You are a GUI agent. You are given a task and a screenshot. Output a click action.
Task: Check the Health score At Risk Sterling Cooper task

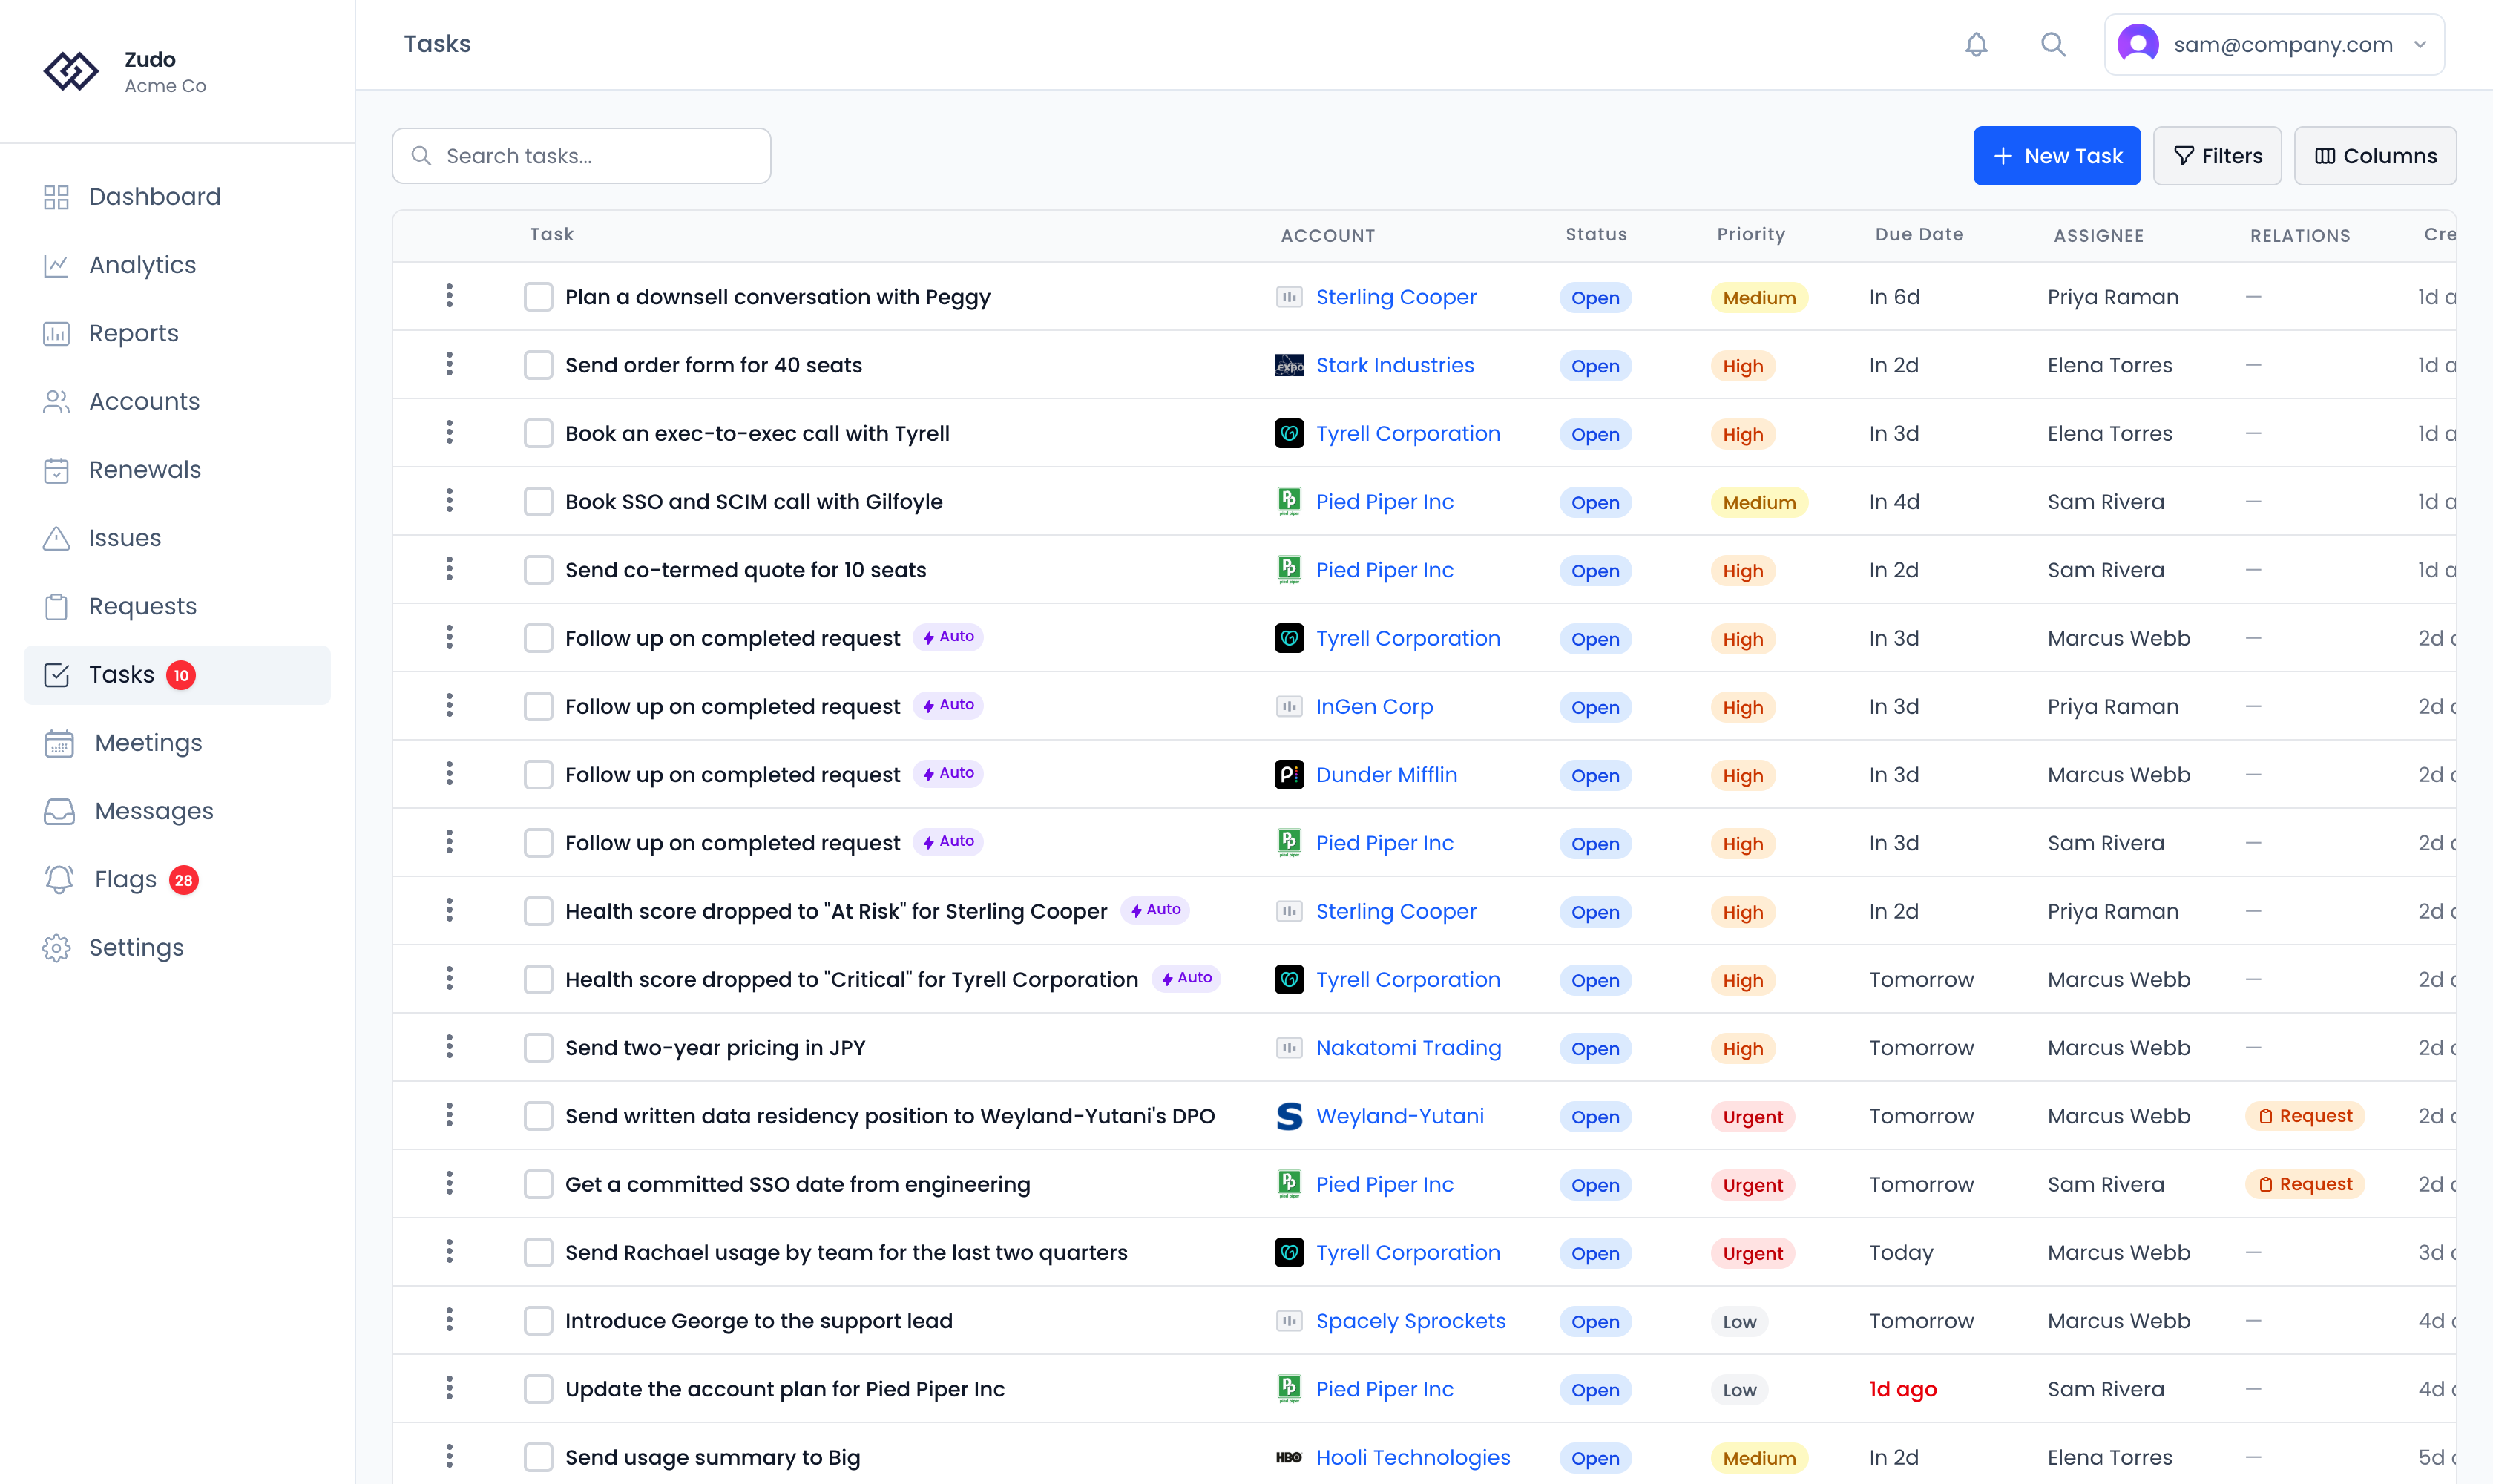(538, 911)
